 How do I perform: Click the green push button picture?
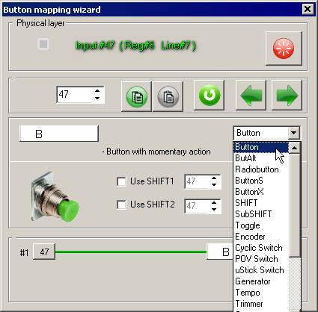55,196
